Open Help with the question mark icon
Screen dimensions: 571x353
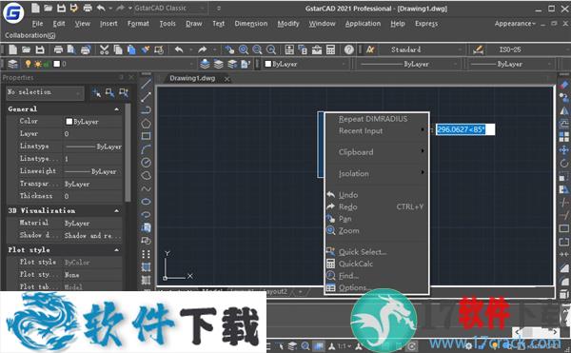pyautogui.click(x=349, y=49)
